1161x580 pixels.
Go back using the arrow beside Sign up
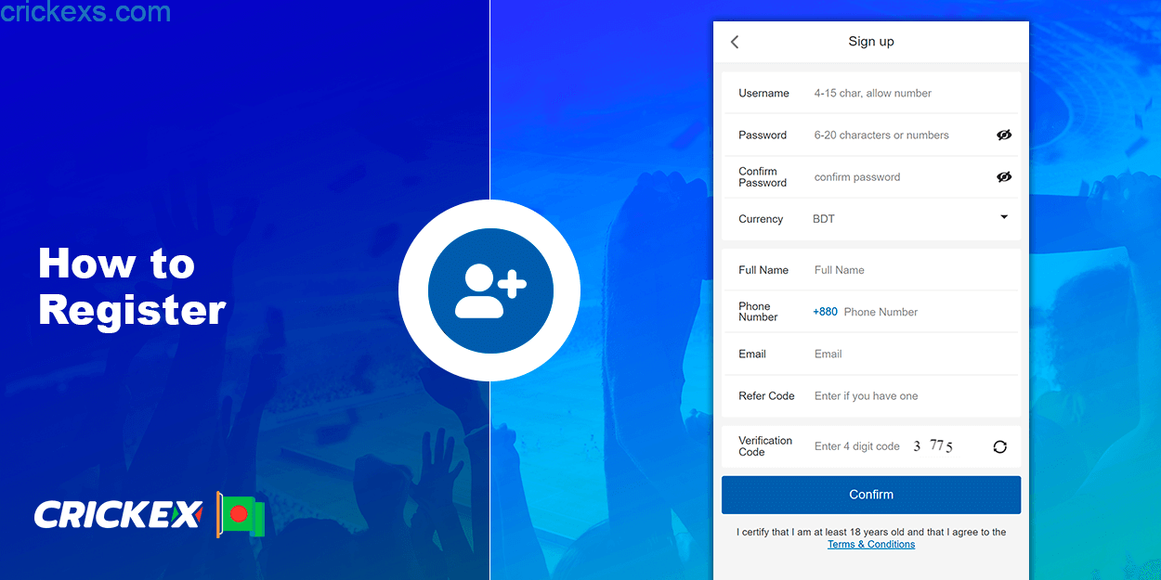point(735,42)
